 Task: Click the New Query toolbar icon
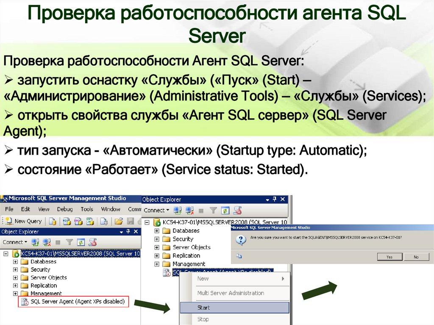[x=23, y=221]
